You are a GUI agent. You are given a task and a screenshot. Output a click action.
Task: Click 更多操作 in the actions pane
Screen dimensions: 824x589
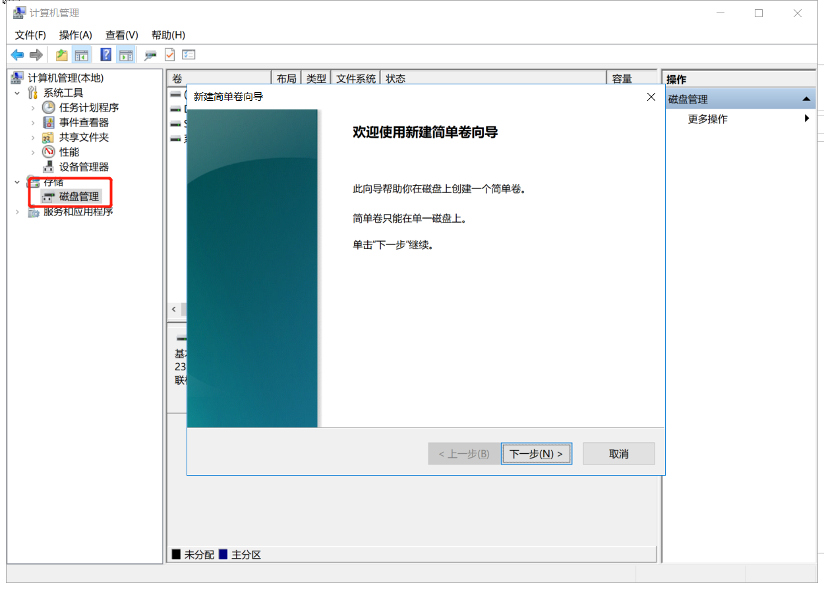[708, 119]
